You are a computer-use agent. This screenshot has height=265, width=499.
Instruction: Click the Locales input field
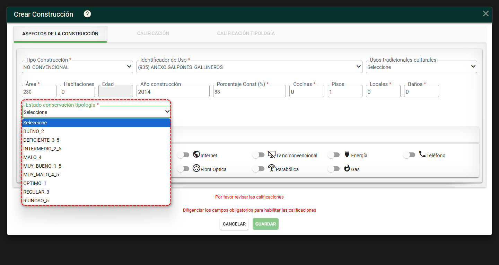pos(383,91)
